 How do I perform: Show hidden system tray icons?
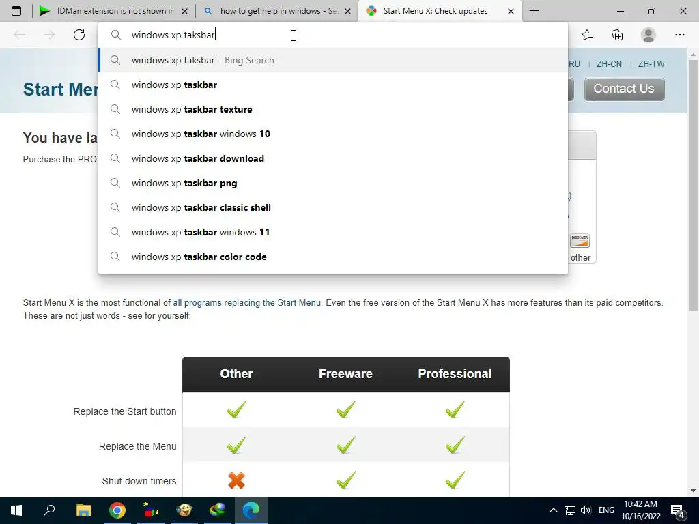(x=553, y=510)
